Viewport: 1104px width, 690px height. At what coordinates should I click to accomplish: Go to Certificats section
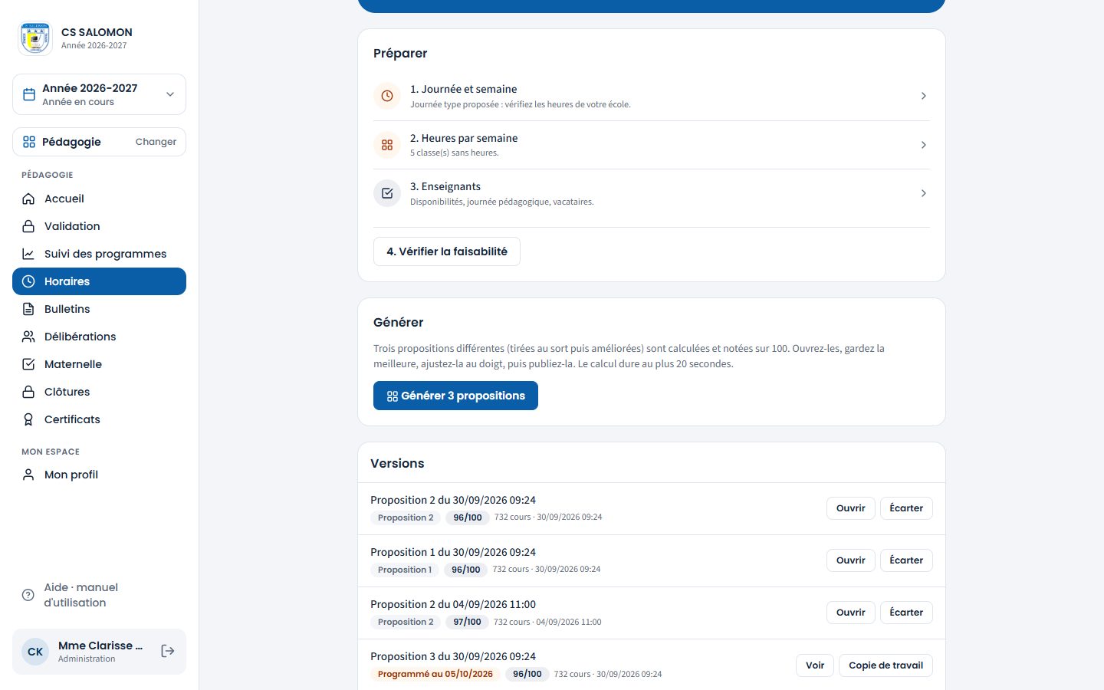point(99,419)
